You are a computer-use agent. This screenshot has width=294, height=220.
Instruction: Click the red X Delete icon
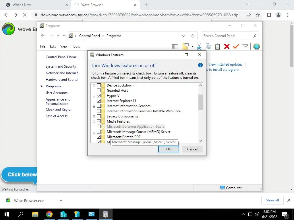(x=227, y=46)
